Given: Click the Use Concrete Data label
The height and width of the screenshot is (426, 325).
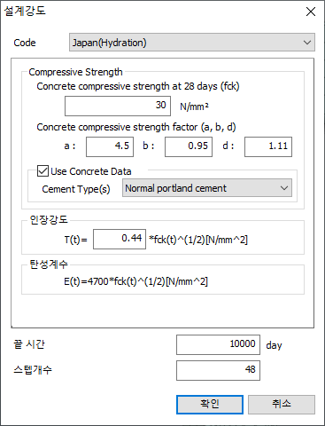Looking at the screenshot, I should click(x=91, y=171).
